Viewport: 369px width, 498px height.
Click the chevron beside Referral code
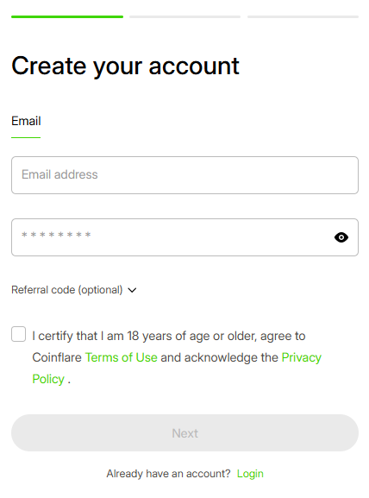[132, 290]
